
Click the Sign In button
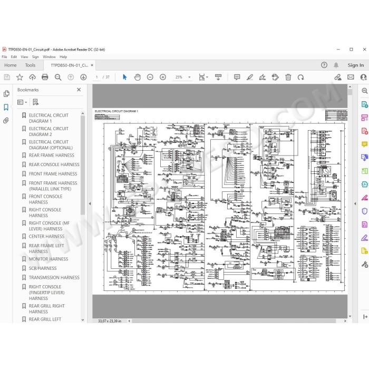(x=356, y=65)
